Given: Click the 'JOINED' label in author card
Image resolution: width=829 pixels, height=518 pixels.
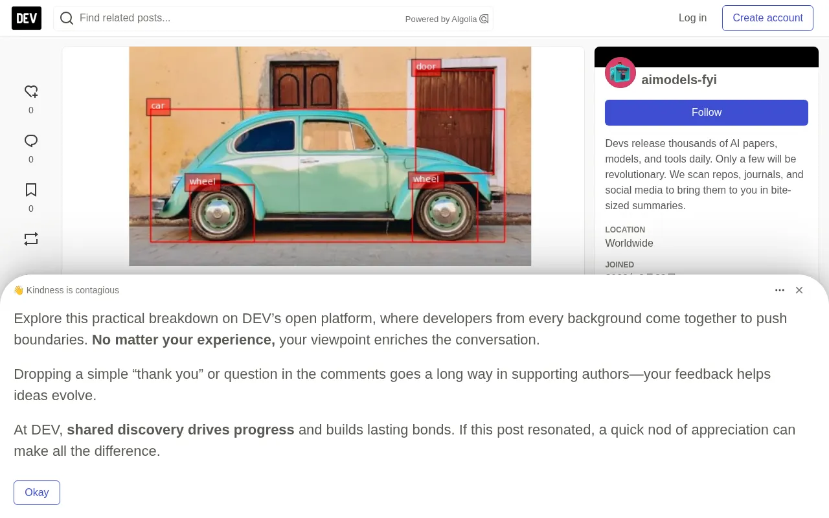Looking at the screenshot, I should (x=620, y=265).
